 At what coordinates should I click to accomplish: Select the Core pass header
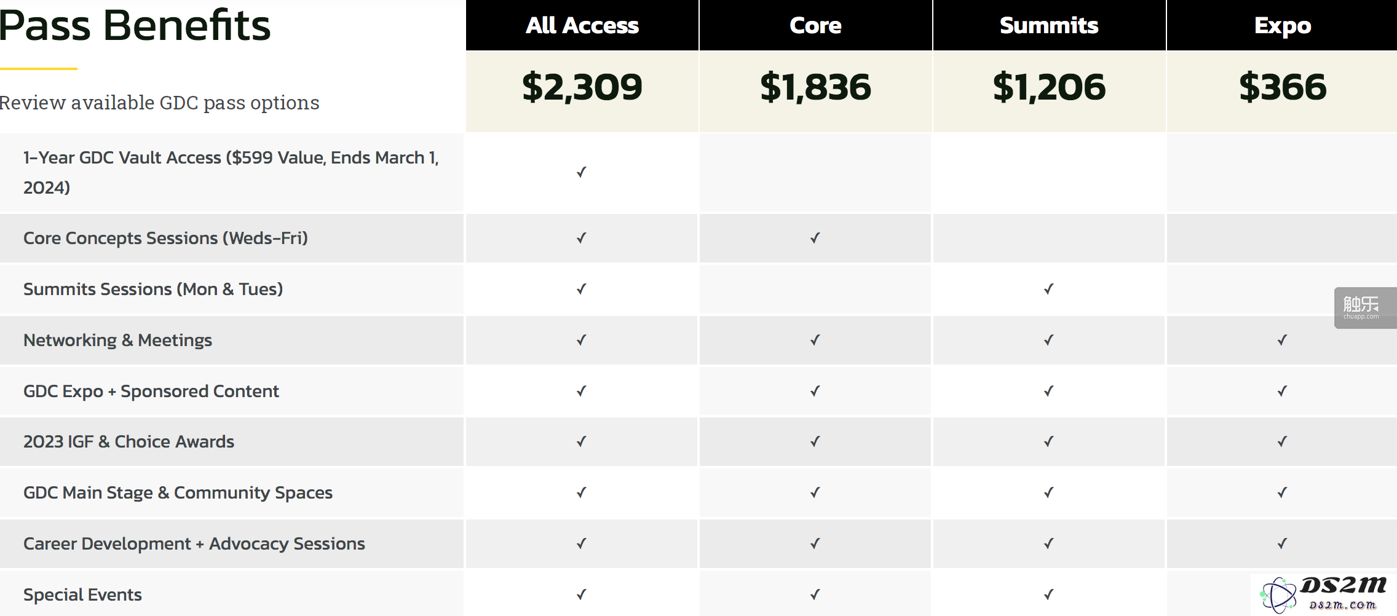pos(815,25)
